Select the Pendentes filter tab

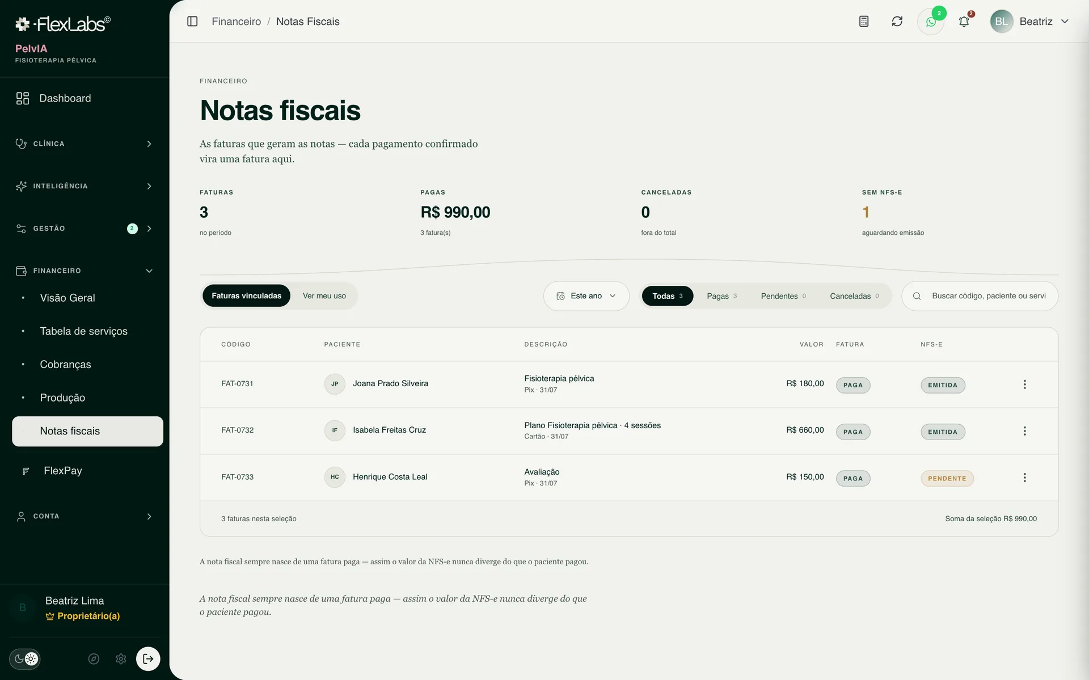tap(783, 296)
